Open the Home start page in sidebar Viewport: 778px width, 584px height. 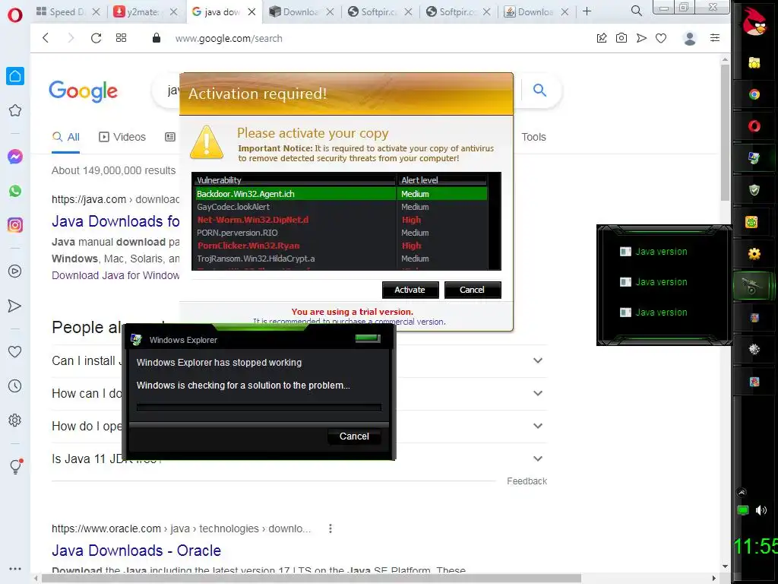[15, 76]
